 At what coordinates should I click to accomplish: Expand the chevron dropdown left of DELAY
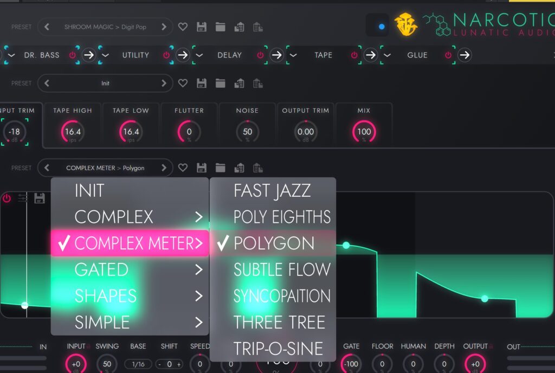[199, 55]
